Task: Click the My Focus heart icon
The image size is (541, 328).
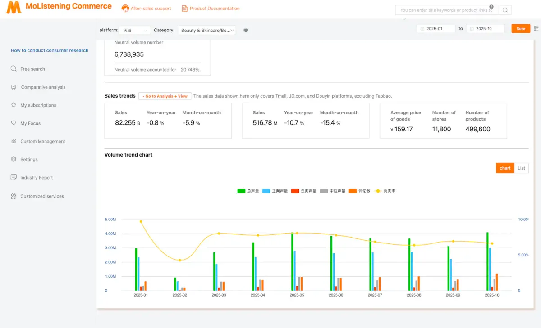Action: pos(14,123)
